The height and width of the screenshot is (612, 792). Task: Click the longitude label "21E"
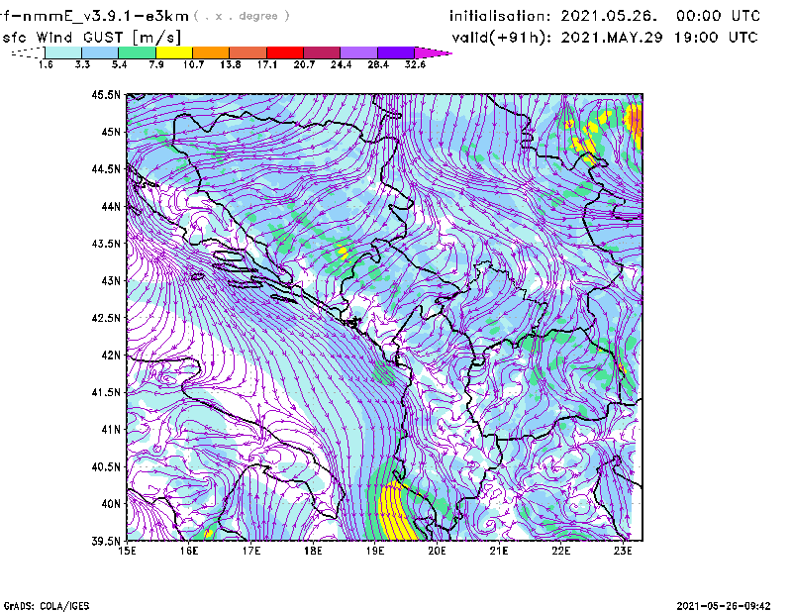point(499,551)
